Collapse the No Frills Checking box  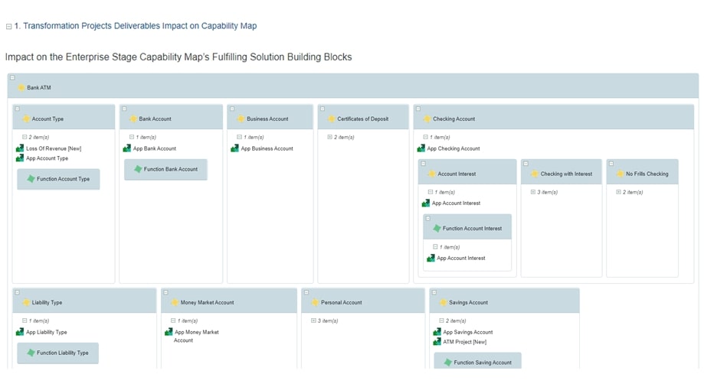[611, 164]
